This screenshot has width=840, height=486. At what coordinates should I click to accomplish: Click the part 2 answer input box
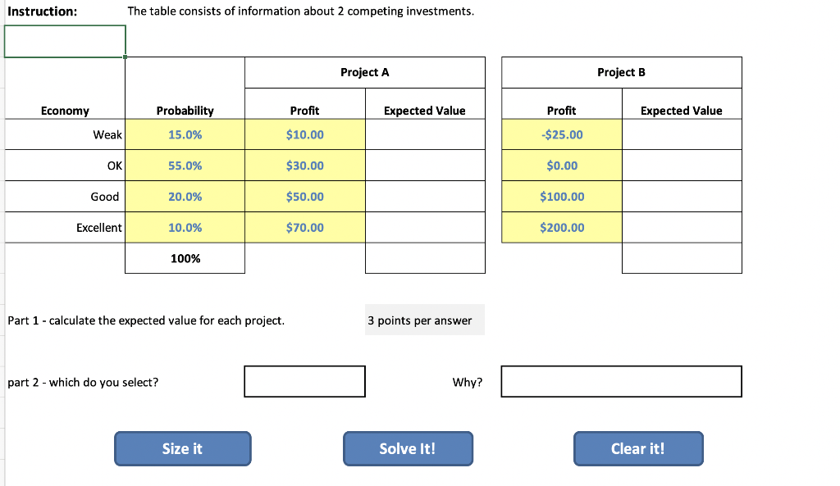pos(304,380)
